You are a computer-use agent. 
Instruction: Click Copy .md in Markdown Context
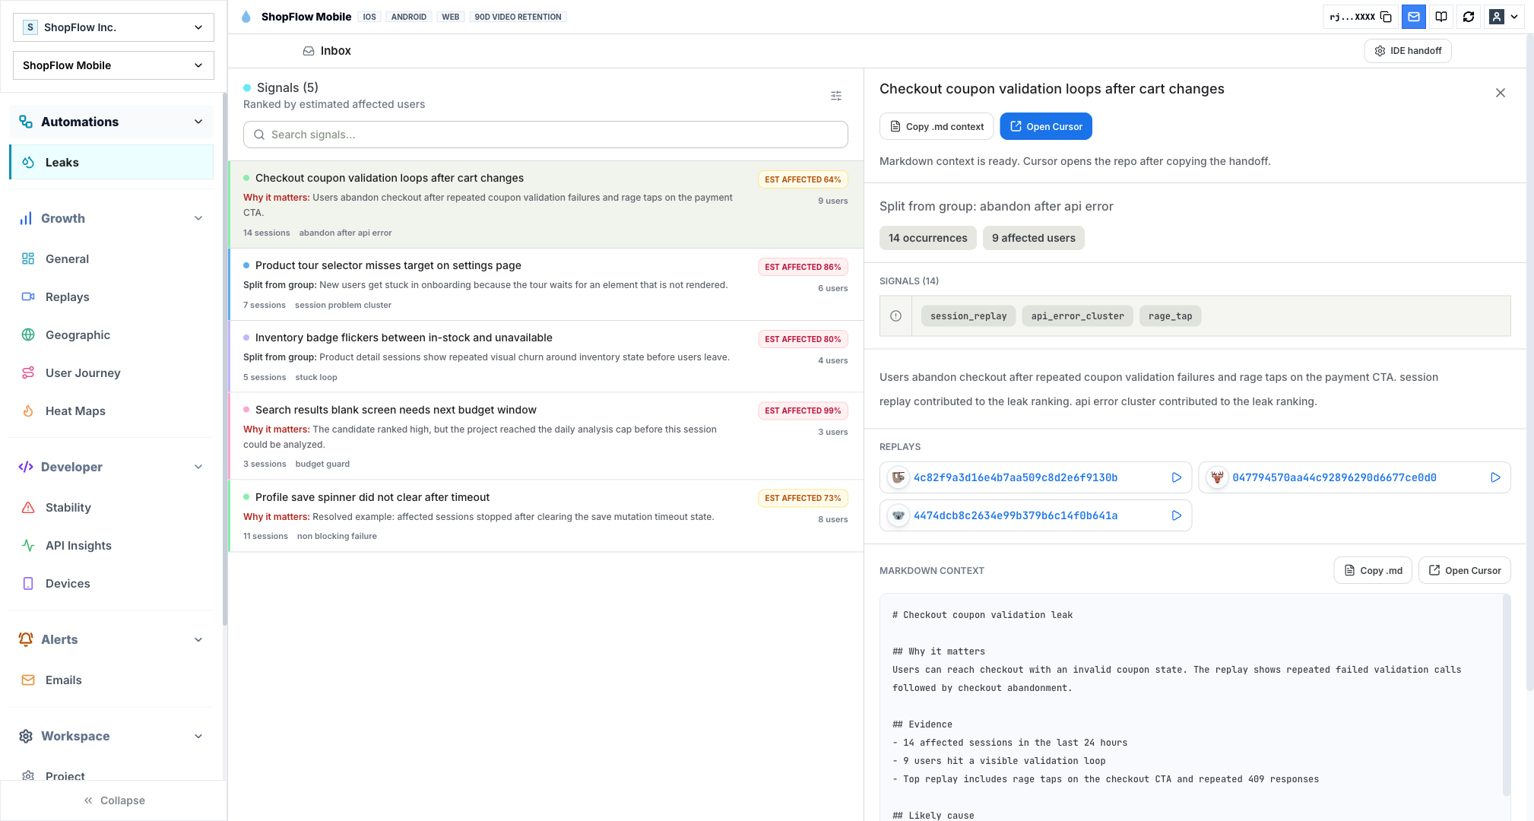coord(1373,570)
